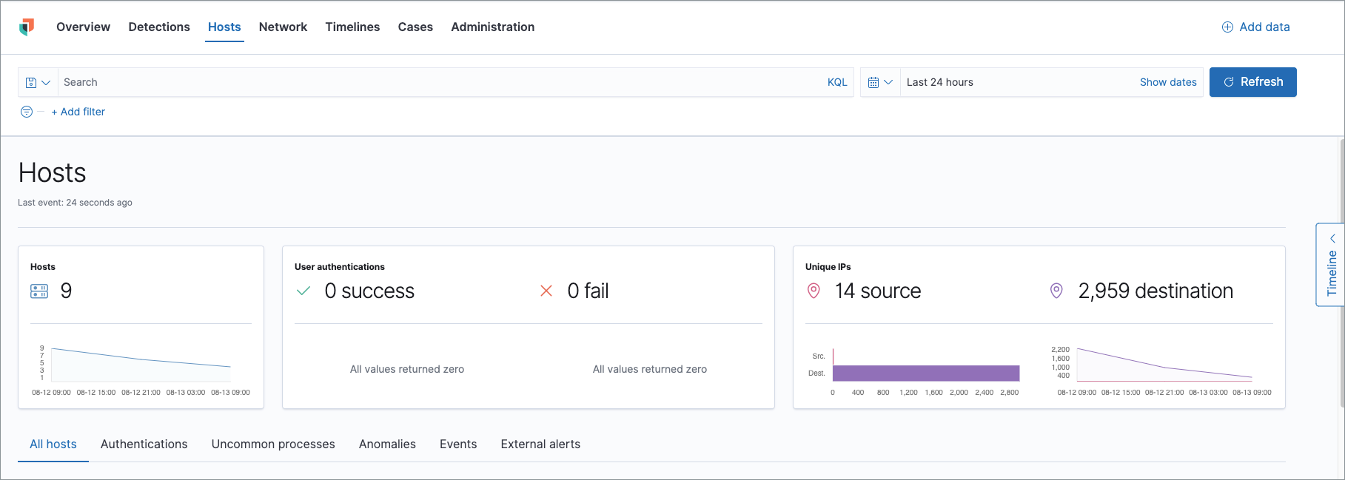Click the Add data plus icon
This screenshot has height=480, width=1345.
(1227, 27)
